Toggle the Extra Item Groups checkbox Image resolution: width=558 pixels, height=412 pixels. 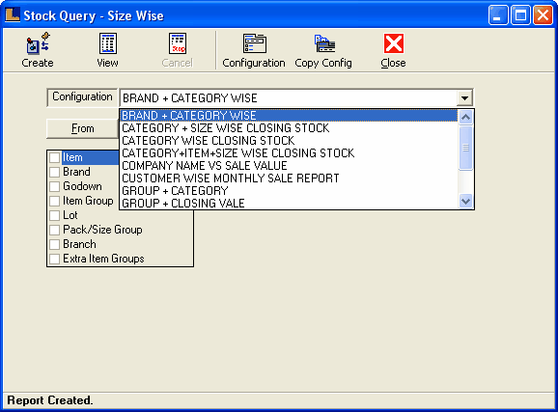click(54, 259)
